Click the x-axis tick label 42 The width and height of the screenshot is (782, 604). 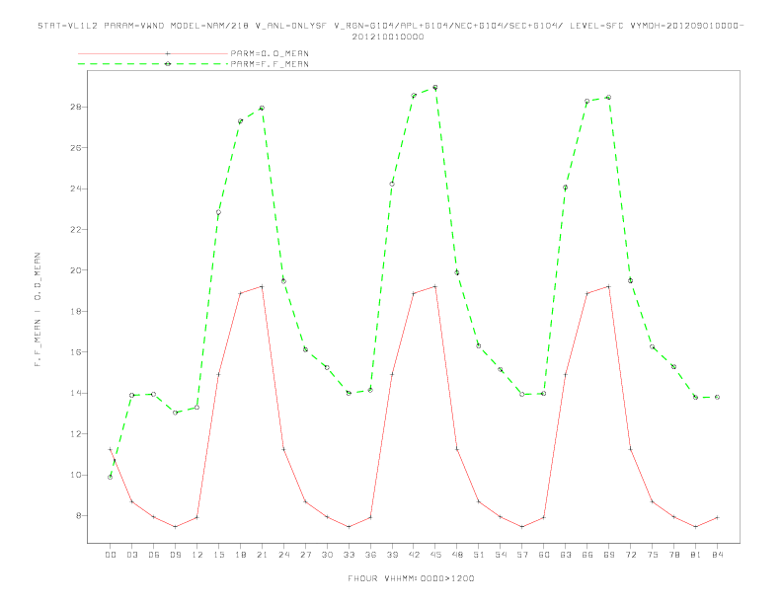[414, 555]
